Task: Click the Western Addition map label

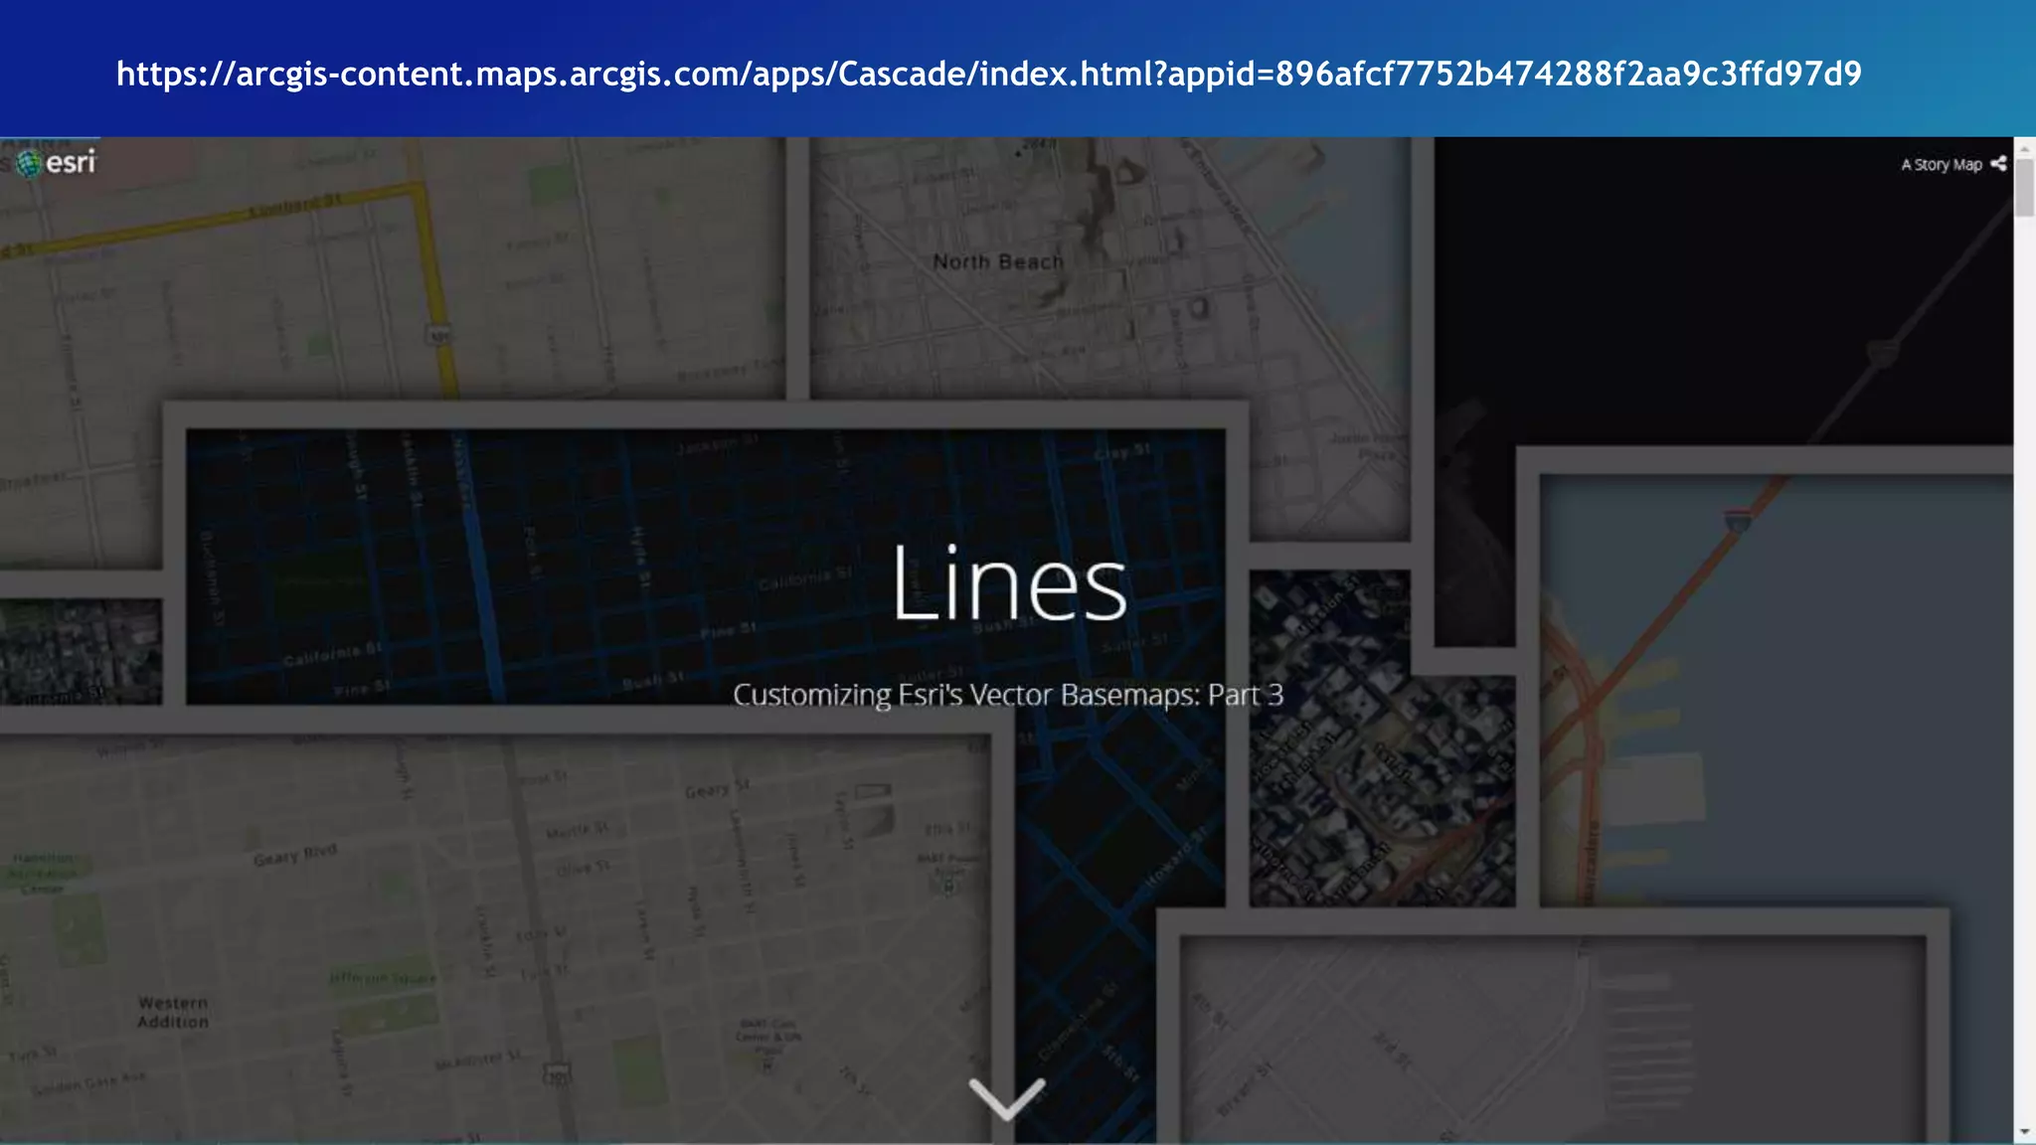Action: [x=174, y=1012]
